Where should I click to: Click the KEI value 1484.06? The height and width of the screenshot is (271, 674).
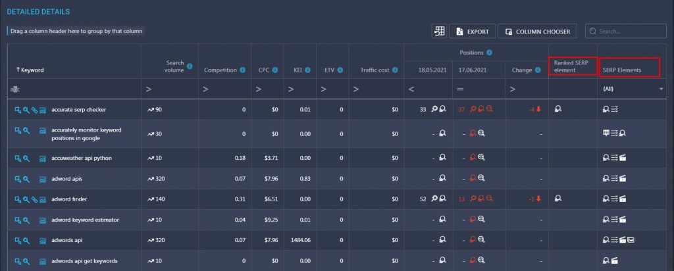pos(300,241)
